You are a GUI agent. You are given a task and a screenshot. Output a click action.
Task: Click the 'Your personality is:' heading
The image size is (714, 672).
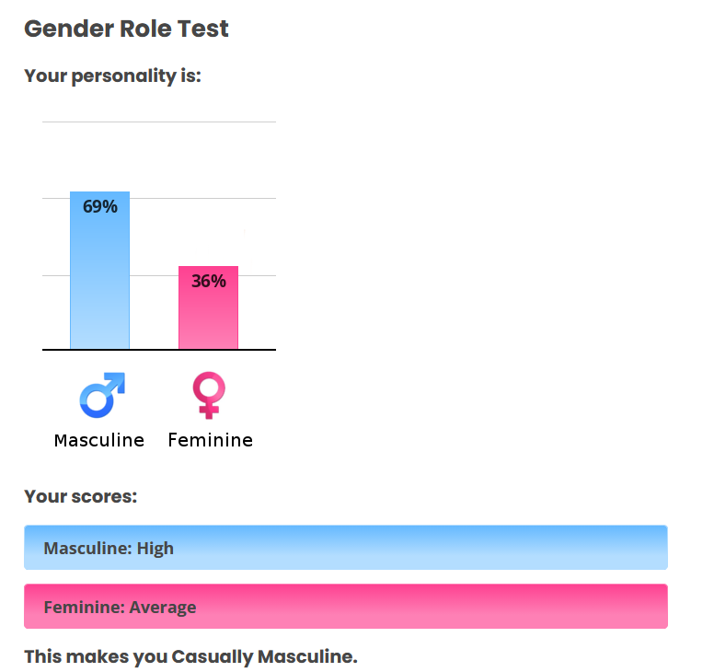(112, 75)
